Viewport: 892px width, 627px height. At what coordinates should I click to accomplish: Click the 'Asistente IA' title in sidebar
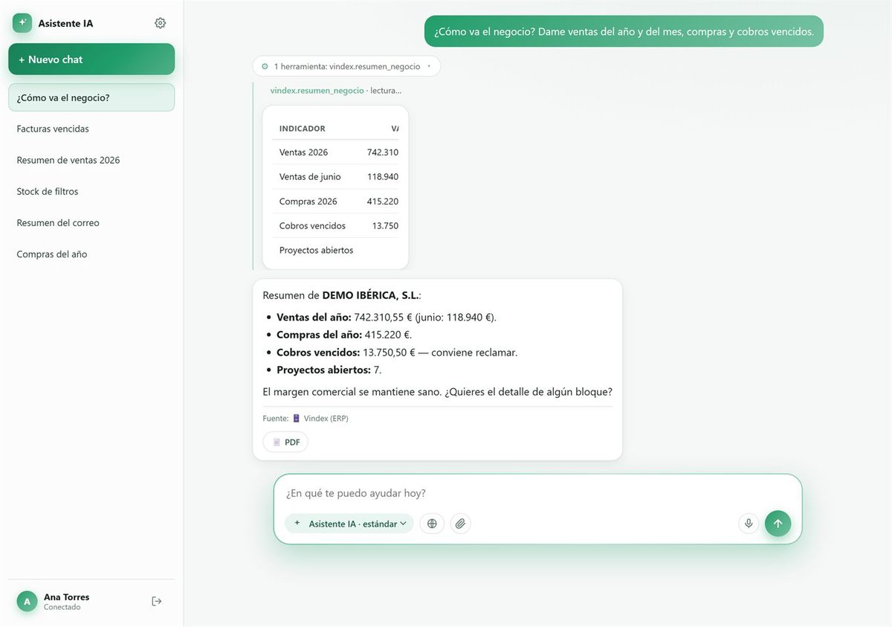(x=65, y=23)
